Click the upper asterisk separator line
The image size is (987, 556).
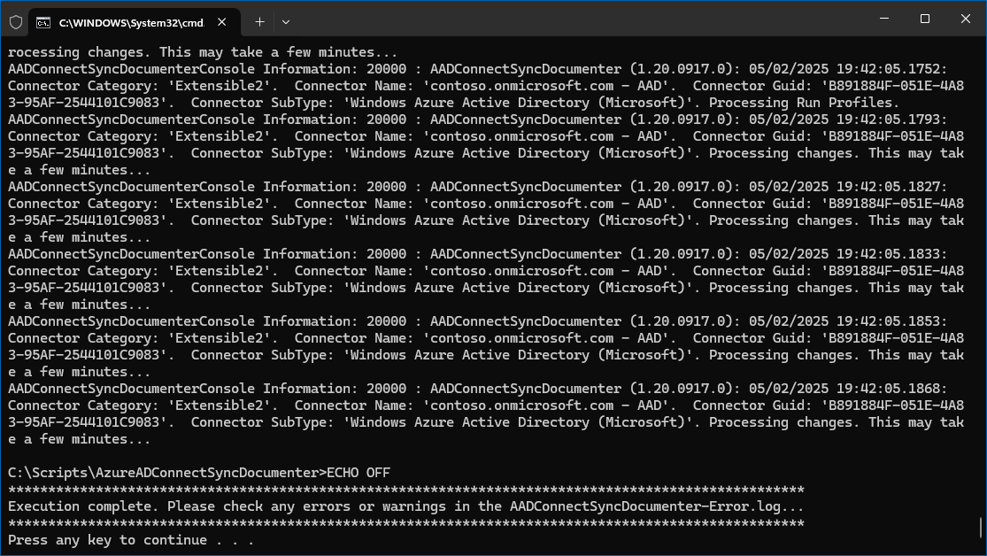tap(406, 490)
